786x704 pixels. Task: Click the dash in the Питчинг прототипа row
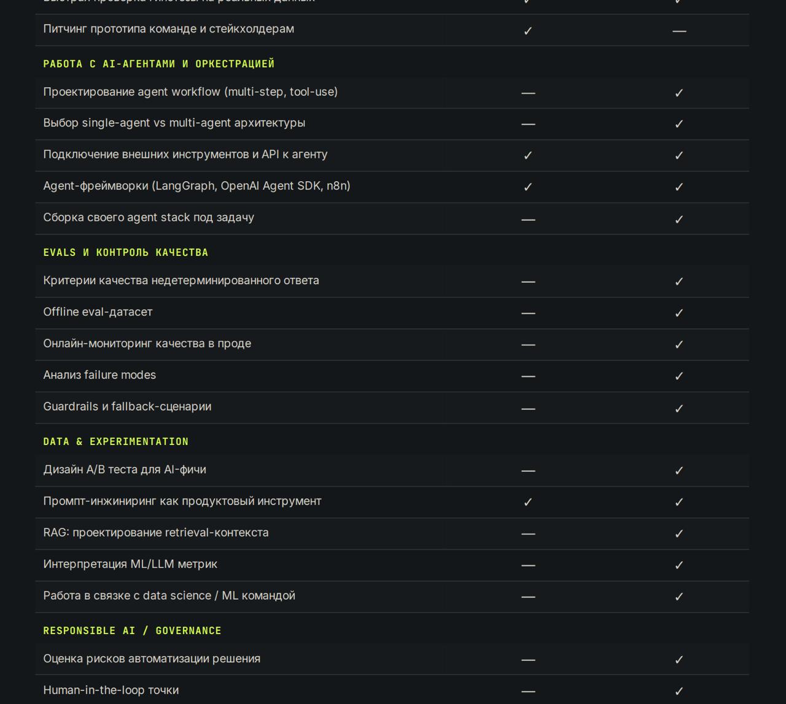tap(679, 31)
